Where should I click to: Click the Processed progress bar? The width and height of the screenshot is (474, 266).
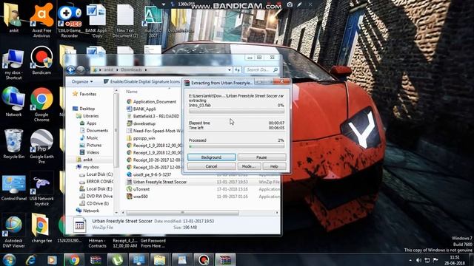pos(236,146)
